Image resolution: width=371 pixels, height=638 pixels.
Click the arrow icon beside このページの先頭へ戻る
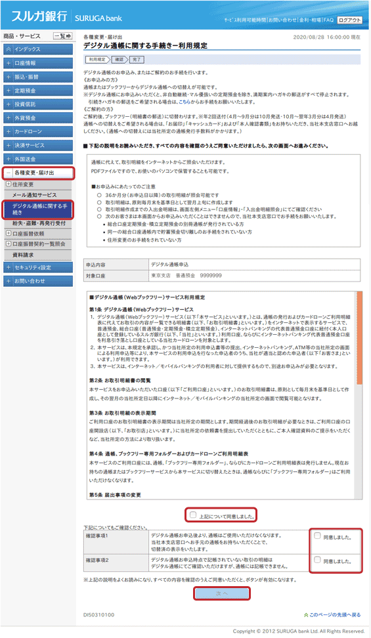306,615
